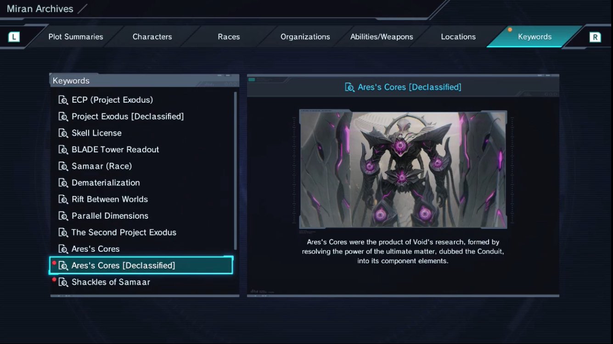Click the L shoulder button icon
This screenshot has width=613, height=344.
tap(14, 37)
